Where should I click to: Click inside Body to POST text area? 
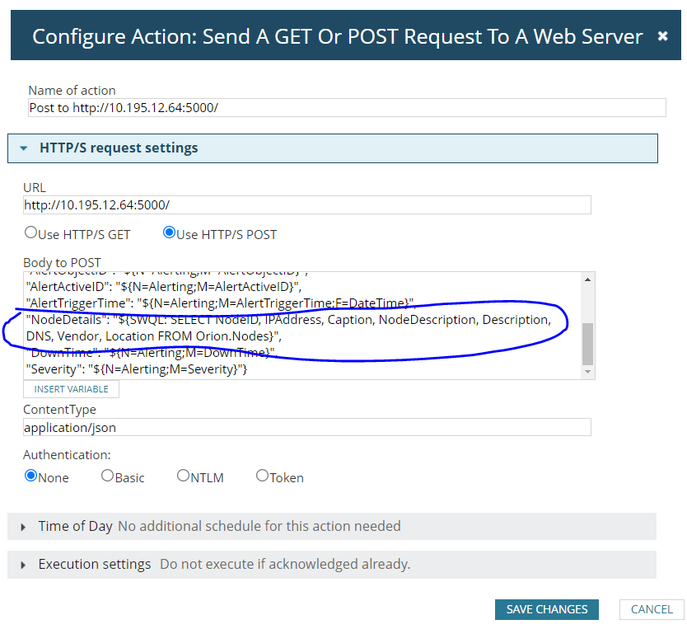302,326
